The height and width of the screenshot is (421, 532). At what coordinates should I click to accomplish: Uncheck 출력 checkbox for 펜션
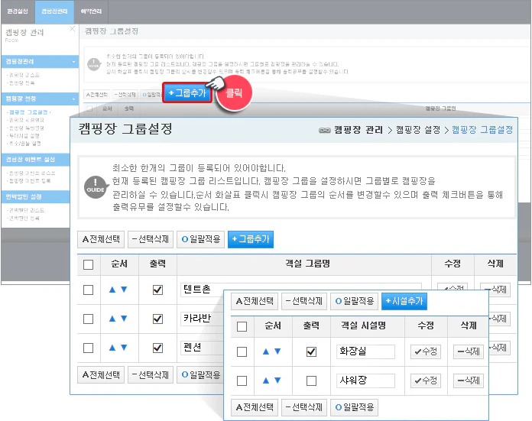[x=157, y=348]
